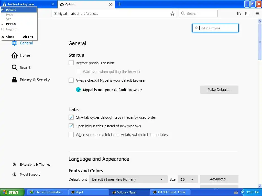Screen dimensions: 262x196
Task: Uncheck Ctrl+Tab cycles through tabs option
Action: click(x=71, y=117)
